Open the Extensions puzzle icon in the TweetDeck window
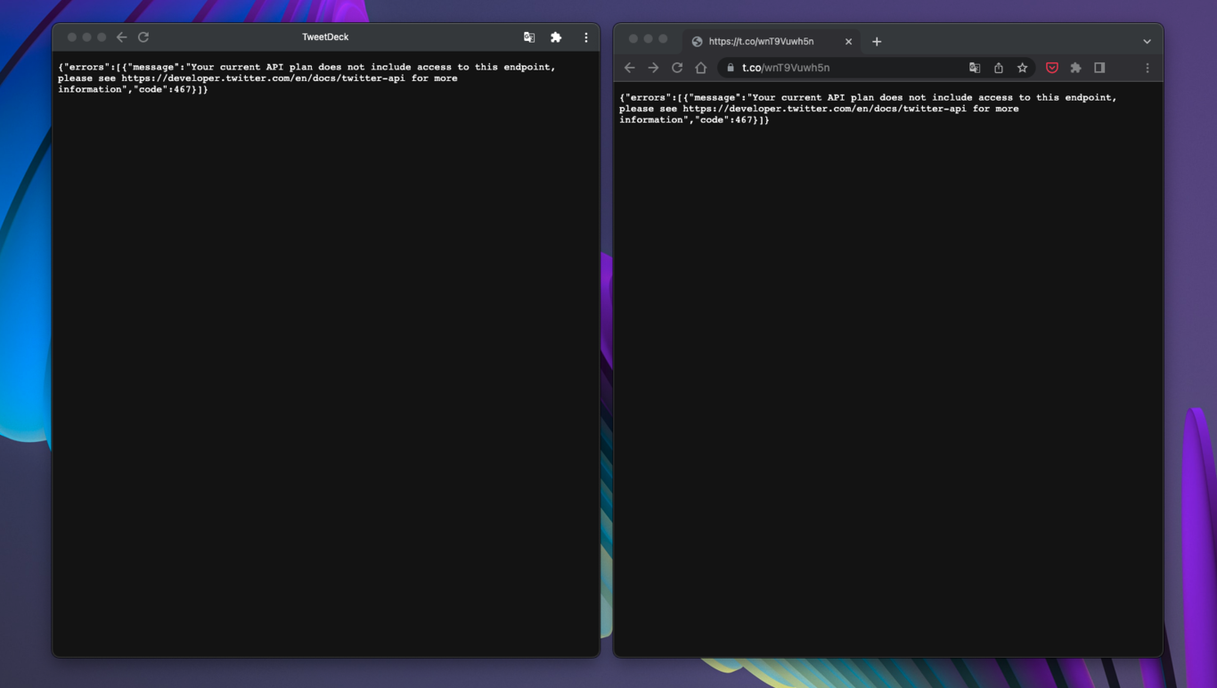The width and height of the screenshot is (1217, 688). [x=556, y=37]
